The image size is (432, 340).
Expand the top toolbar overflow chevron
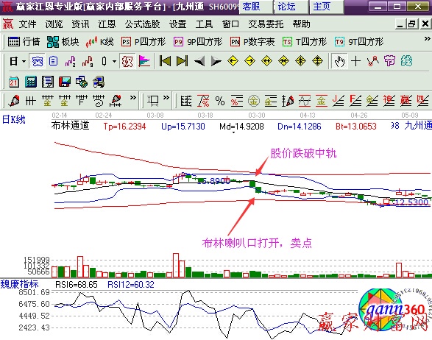pyautogui.click(x=427, y=39)
